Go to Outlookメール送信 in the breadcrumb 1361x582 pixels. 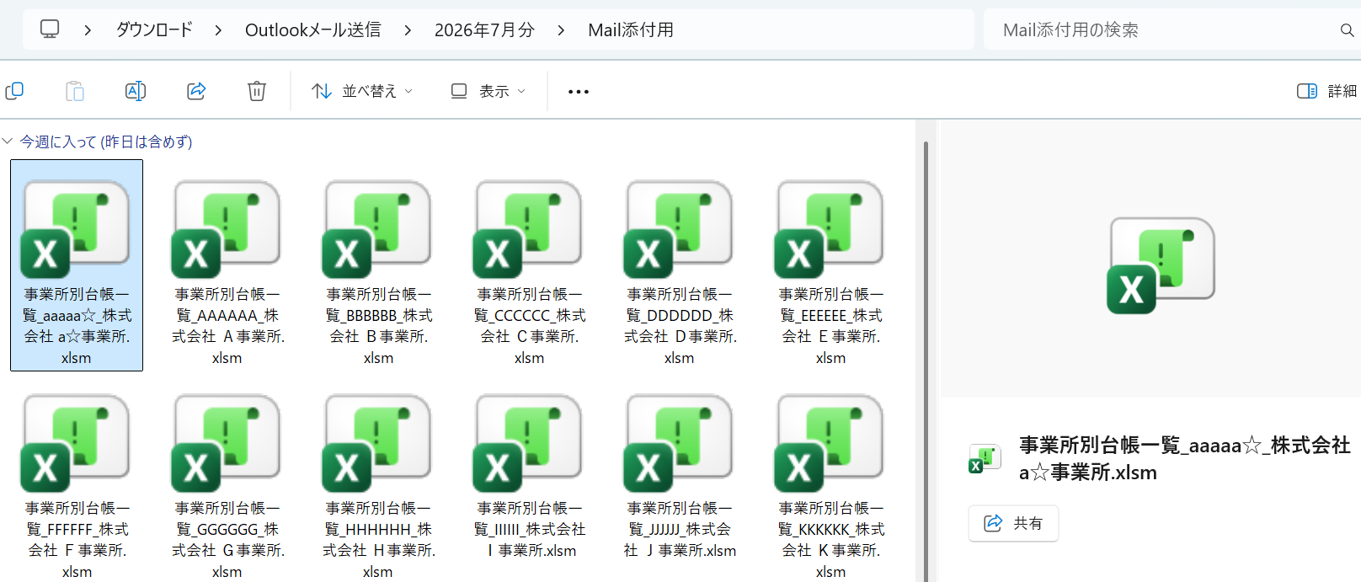tap(312, 29)
